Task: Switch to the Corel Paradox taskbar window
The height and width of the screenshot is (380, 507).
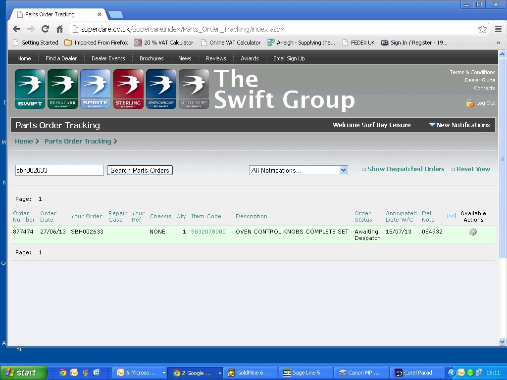Action: [417, 373]
